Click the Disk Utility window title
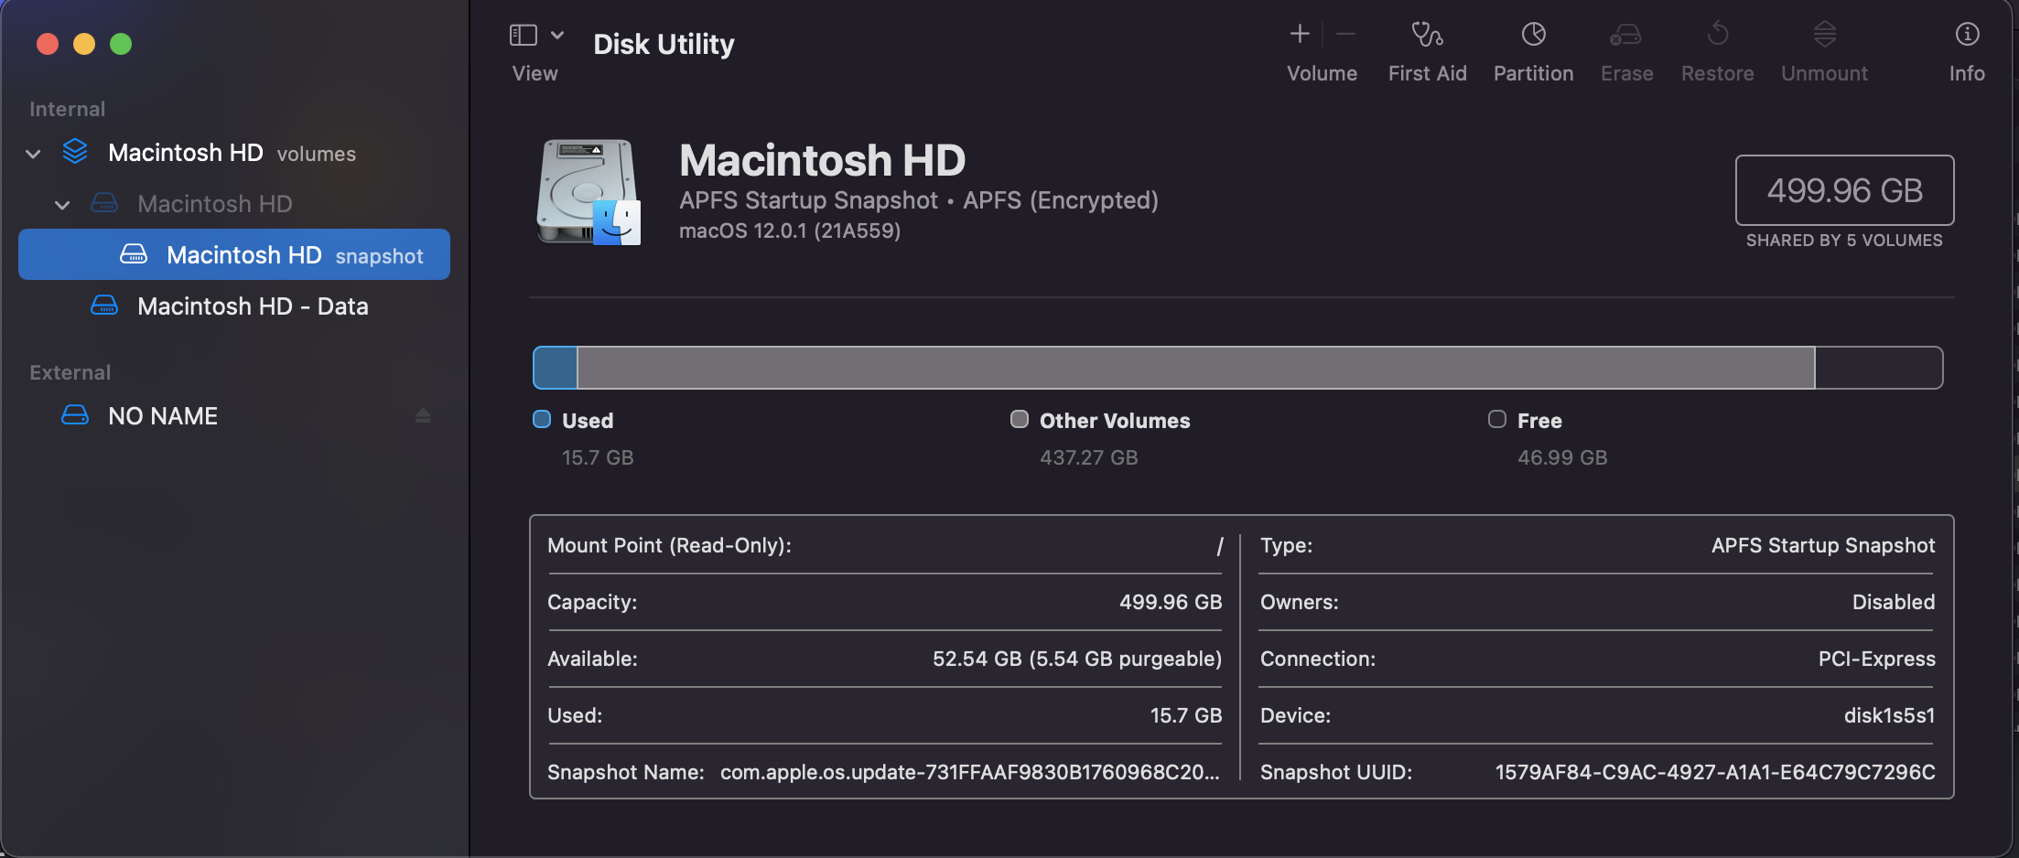The width and height of the screenshot is (2019, 858). 664,44
